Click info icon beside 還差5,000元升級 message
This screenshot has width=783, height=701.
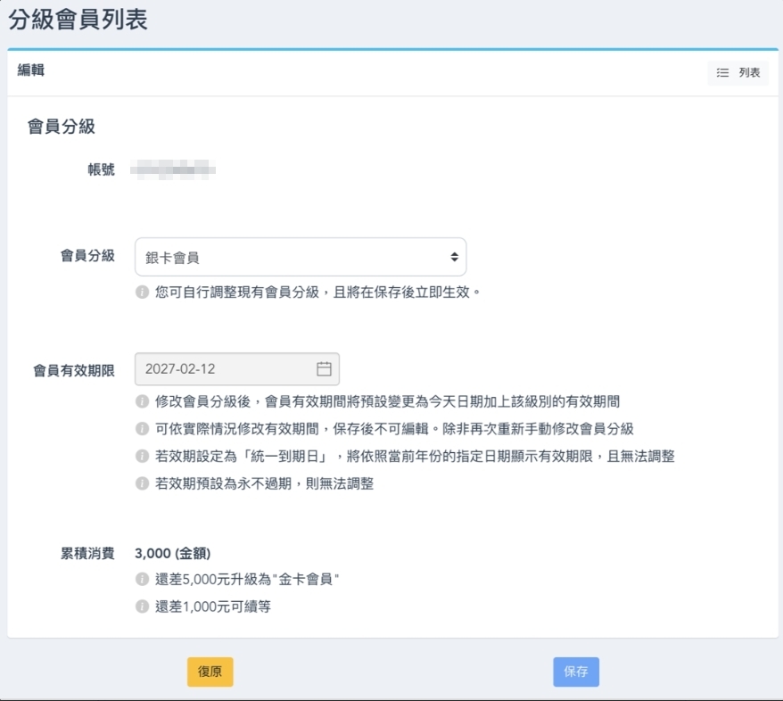(x=142, y=580)
